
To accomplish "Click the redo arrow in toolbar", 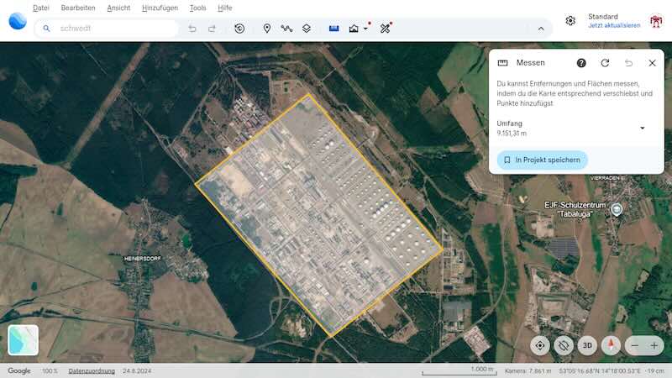I will (x=212, y=29).
